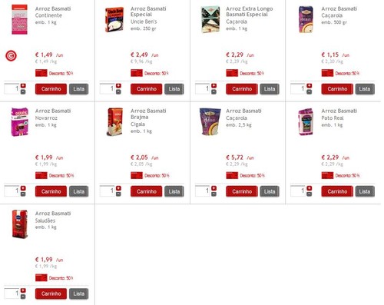The image size is (384, 305).
Task: Decrease quantity for Uncle Ben's Basmati Especial
Action: (118, 92)
